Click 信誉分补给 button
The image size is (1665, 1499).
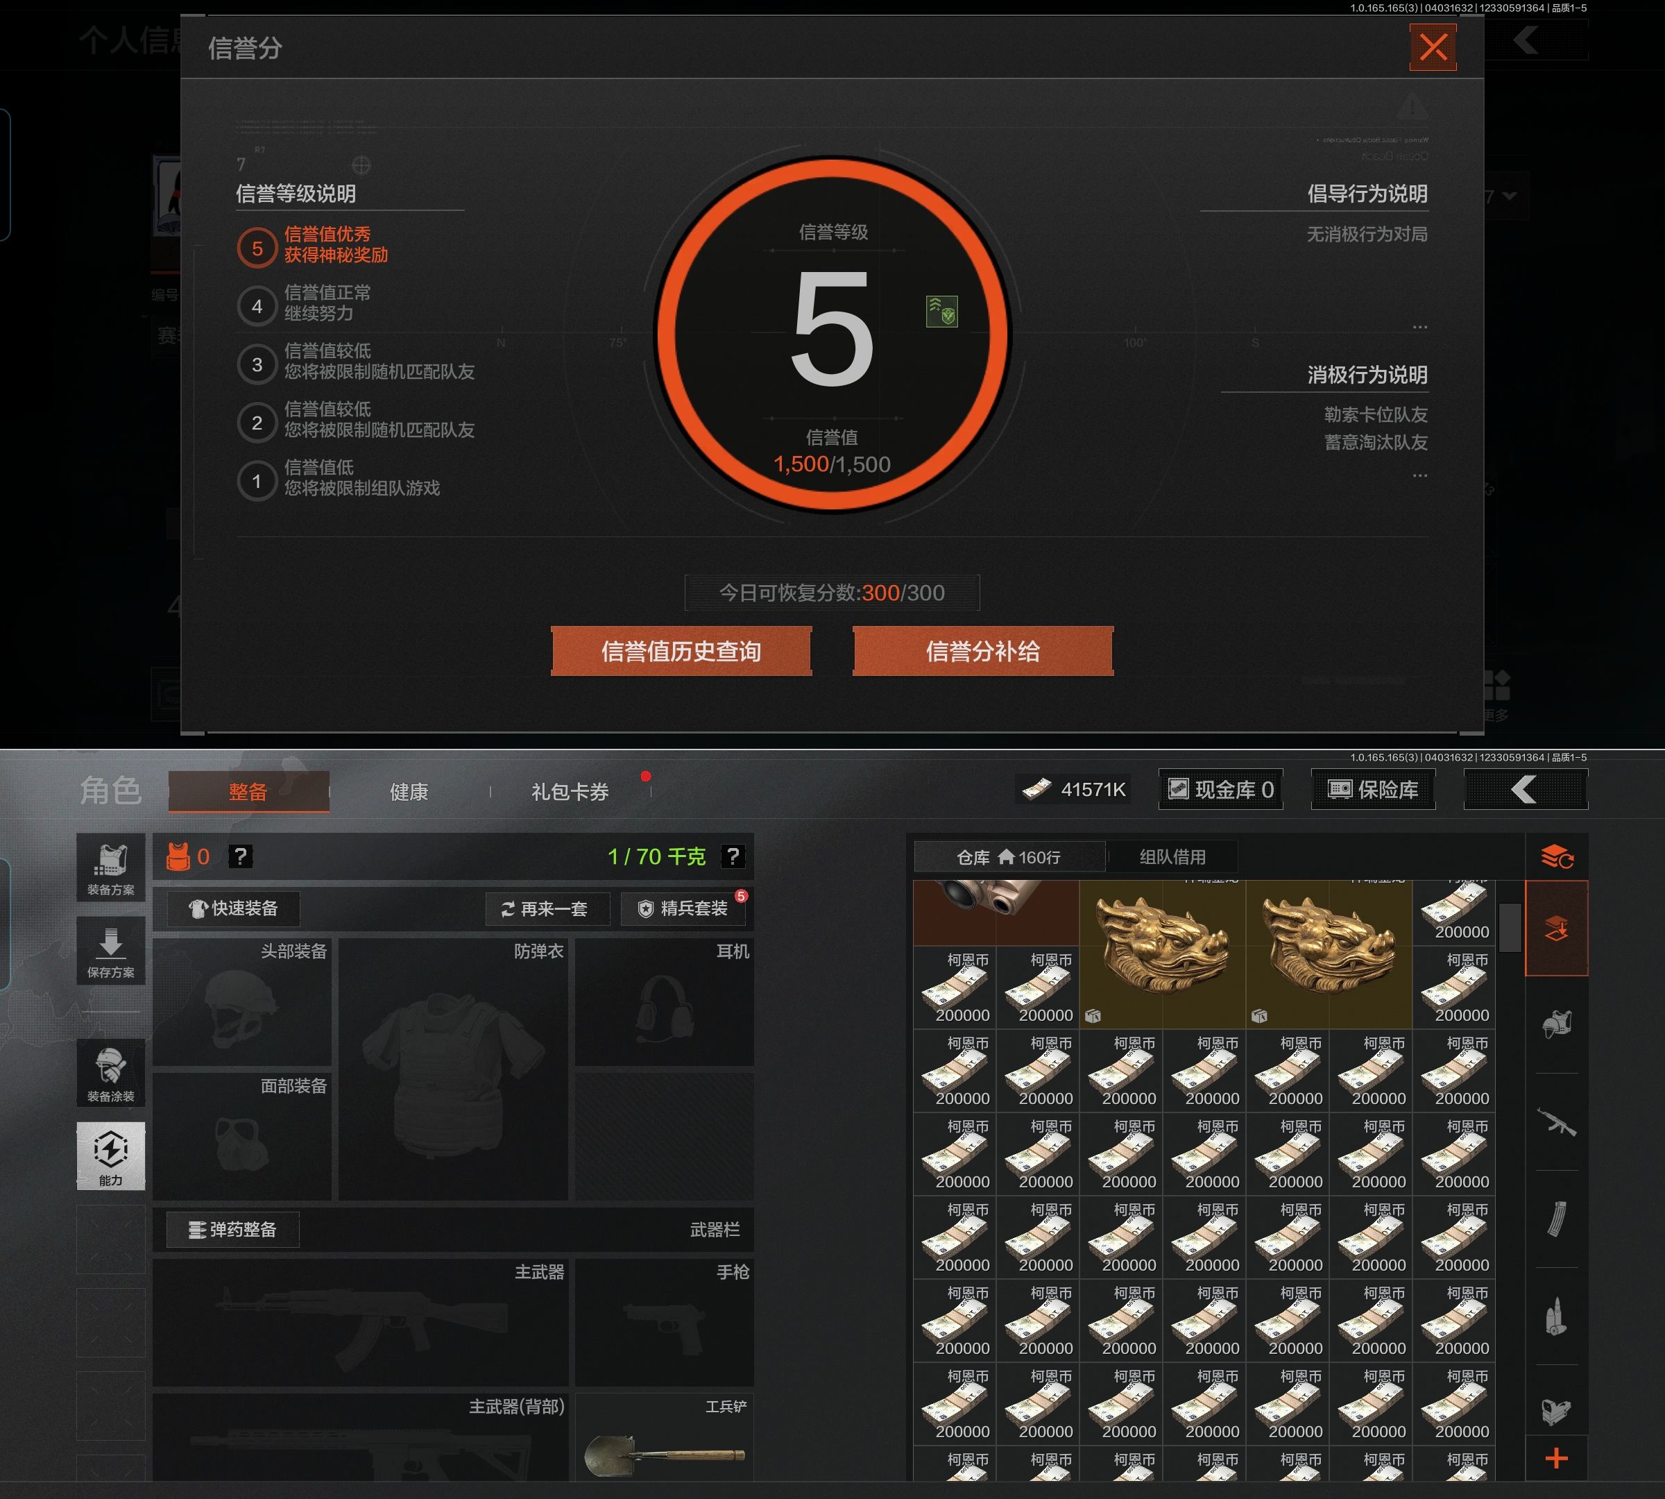click(x=982, y=652)
